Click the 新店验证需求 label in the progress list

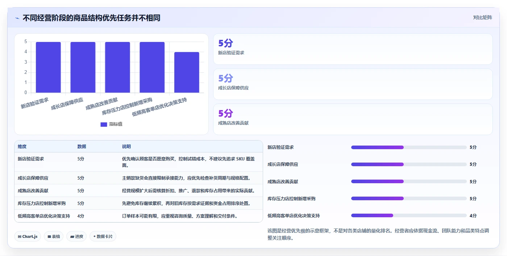(280, 147)
